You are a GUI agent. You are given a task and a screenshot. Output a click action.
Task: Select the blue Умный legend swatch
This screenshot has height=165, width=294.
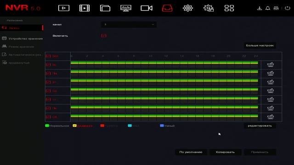pos(162,126)
